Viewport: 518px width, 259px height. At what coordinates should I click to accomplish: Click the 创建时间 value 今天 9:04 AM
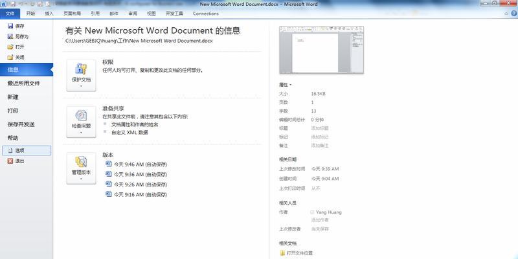[x=325, y=179]
